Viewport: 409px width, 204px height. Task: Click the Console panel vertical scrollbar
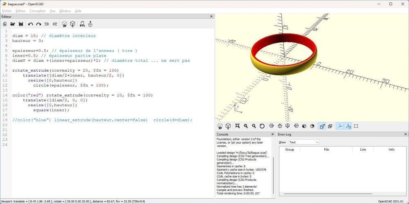[x=273, y=175]
